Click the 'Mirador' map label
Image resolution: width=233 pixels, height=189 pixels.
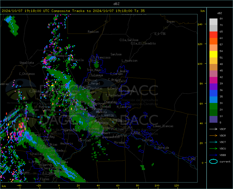click(120, 142)
